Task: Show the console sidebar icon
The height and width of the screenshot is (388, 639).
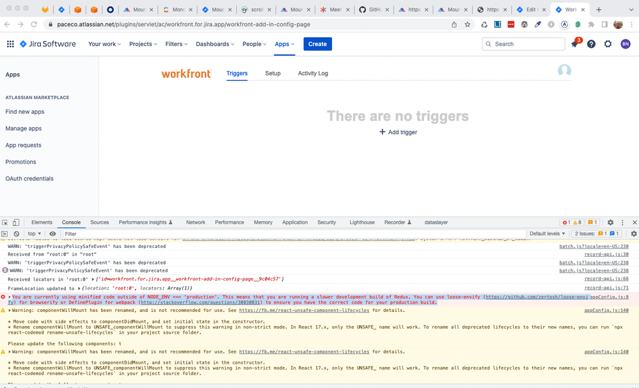Action: click(x=4, y=234)
